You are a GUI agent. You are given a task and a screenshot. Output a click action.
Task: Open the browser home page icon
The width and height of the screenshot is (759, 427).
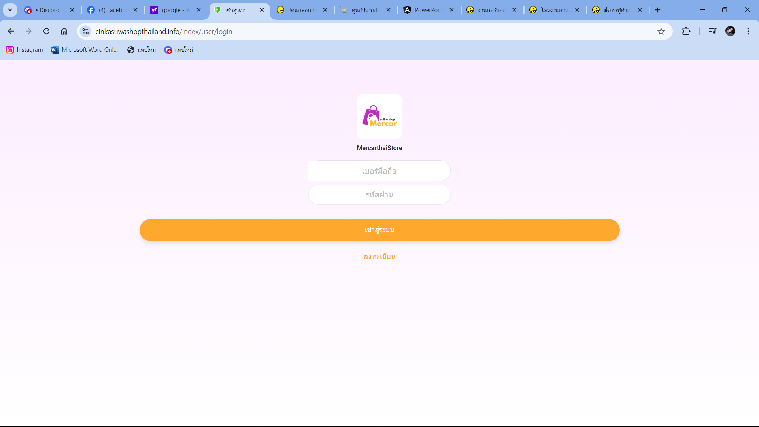64,31
